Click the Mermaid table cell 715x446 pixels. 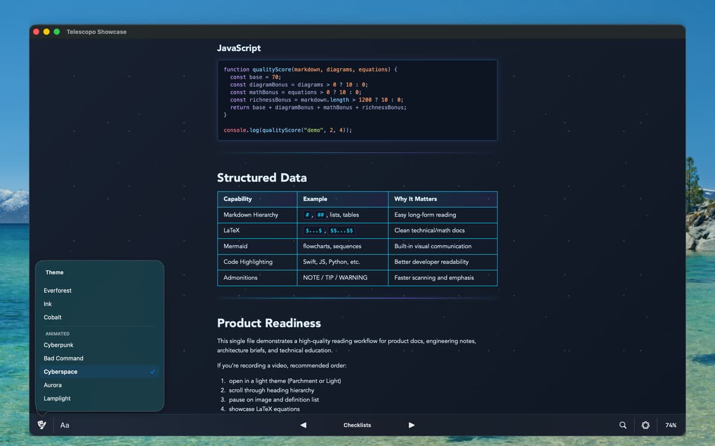tap(236, 246)
